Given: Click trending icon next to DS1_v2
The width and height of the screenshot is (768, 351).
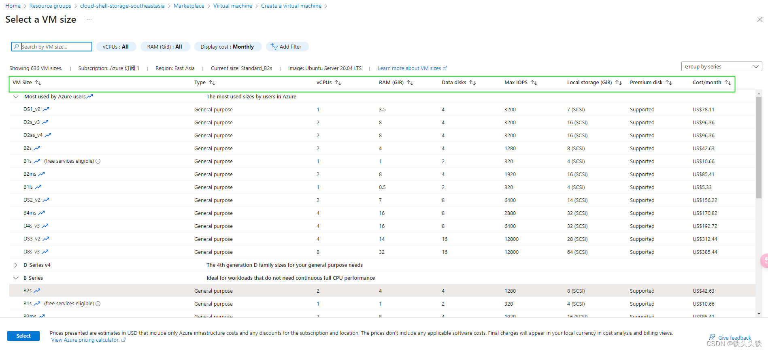Looking at the screenshot, I should pyautogui.click(x=46, y=109).
